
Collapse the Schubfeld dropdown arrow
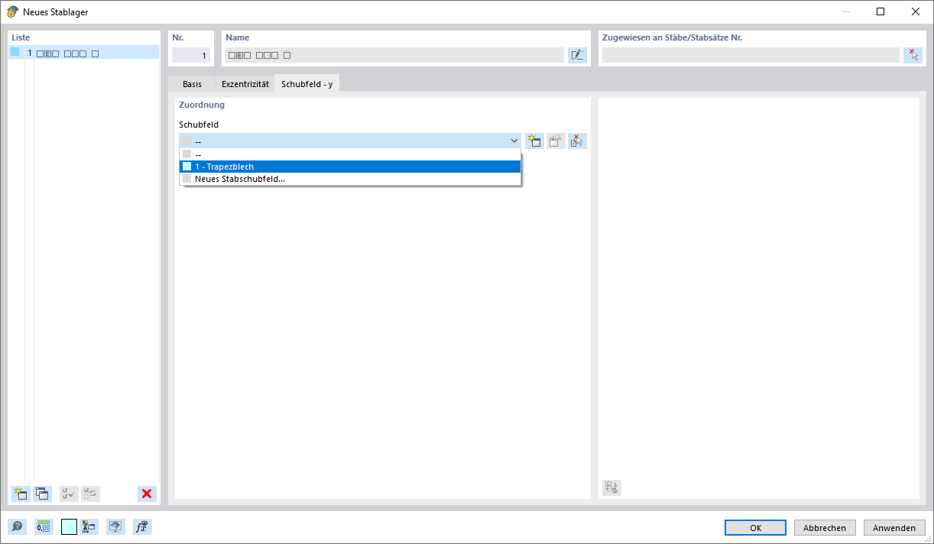(514, 141)
